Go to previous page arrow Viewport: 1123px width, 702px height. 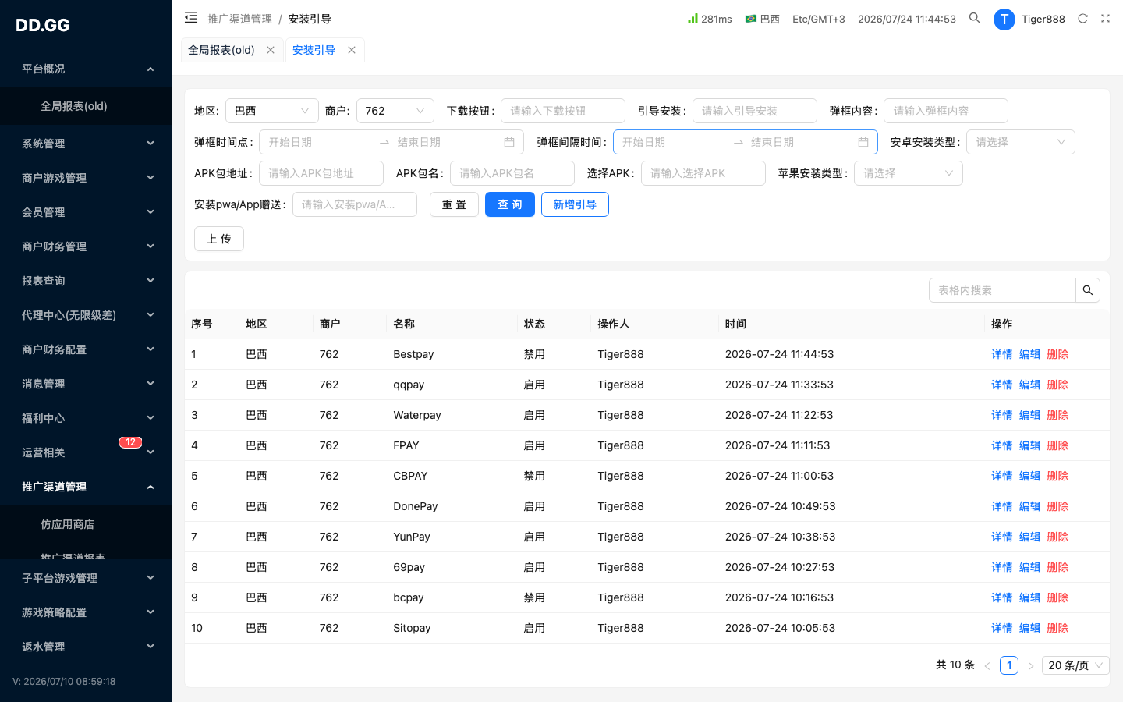(987, 665)
